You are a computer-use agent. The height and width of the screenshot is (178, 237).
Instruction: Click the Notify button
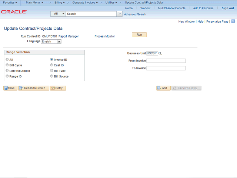point(58,88)
